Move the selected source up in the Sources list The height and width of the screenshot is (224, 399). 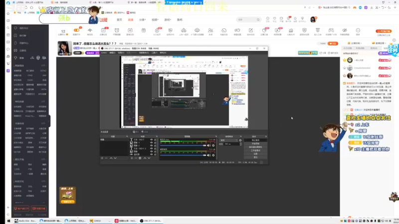145,158
